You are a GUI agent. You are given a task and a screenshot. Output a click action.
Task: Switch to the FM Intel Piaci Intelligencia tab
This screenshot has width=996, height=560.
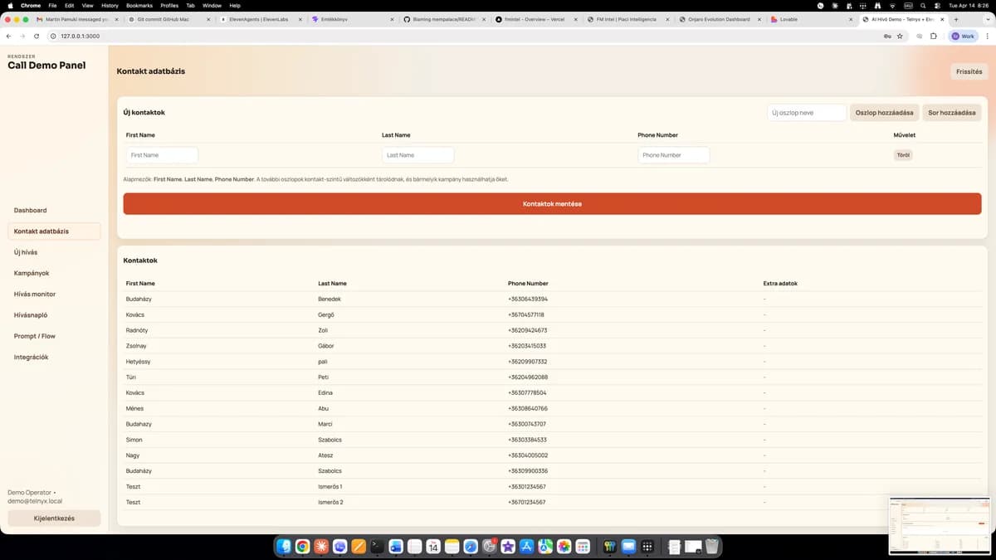tap(626, 19)
